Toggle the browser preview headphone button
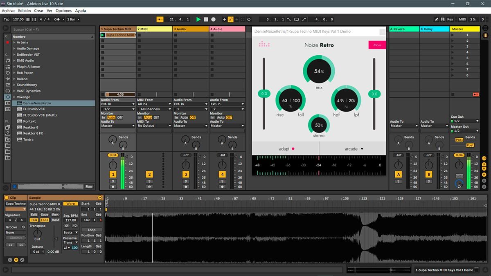This screenshot has height=276, width=491. click(15, 186)
